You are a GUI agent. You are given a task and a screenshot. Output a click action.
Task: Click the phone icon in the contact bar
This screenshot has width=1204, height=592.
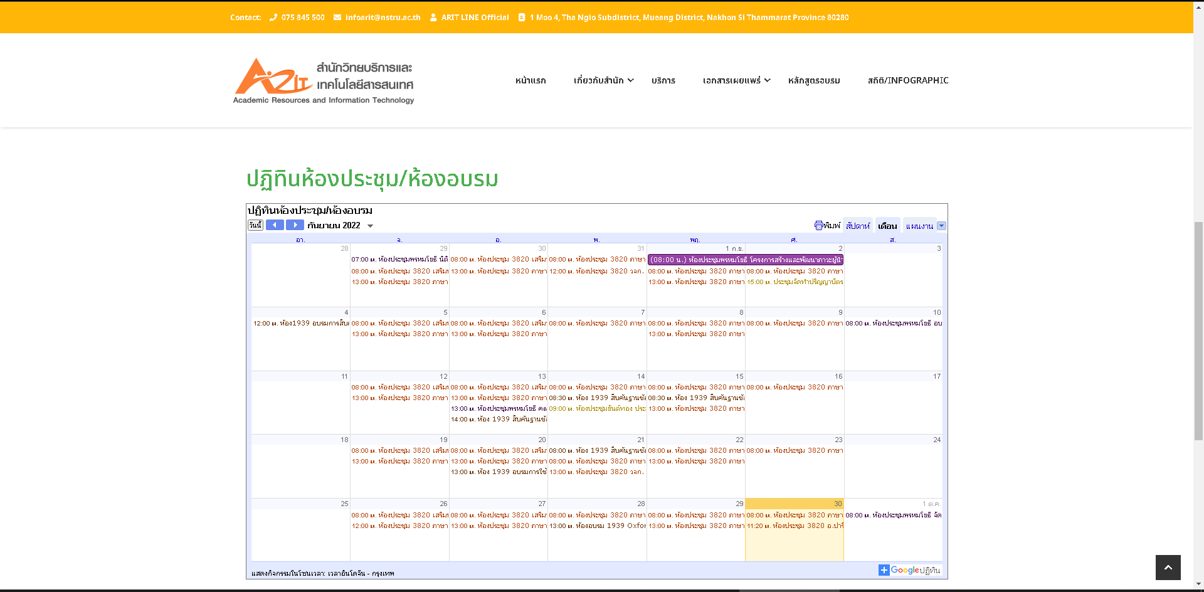273,18
